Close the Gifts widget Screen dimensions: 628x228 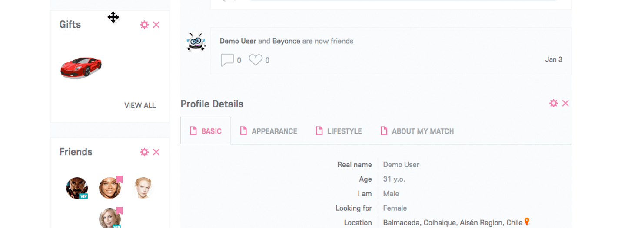tap(156, 25)
